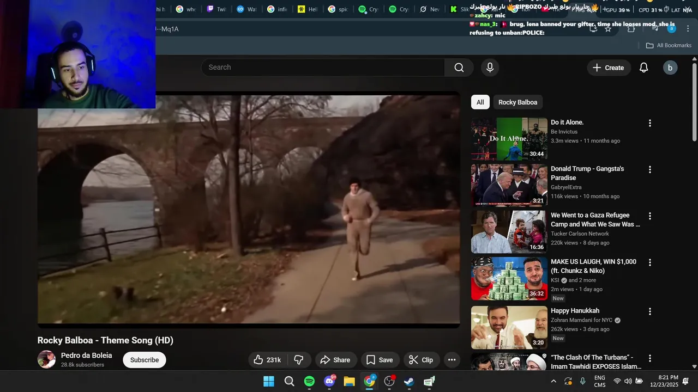Image resolution: width=698 pixels, height=392 pixels.
Task: Click into the YouTube search field
Action: [323, 68]
